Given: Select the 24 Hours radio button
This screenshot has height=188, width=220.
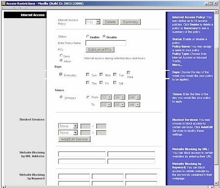Looking at the screenshot, I should click(61, 97).
